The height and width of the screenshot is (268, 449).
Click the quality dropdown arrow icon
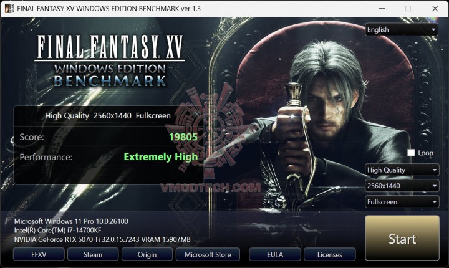tap(434, 170)
